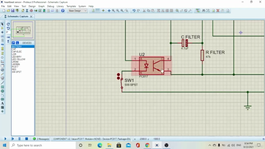Open the Template menu
This screenshot has height=149, width=265.
71,6
